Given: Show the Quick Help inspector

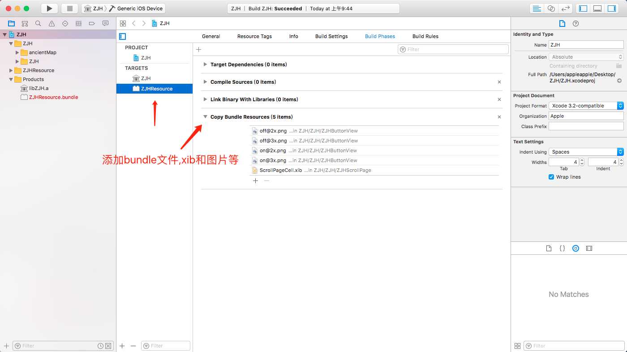Looking at the screenshot, I should click(x=576, y=23).
